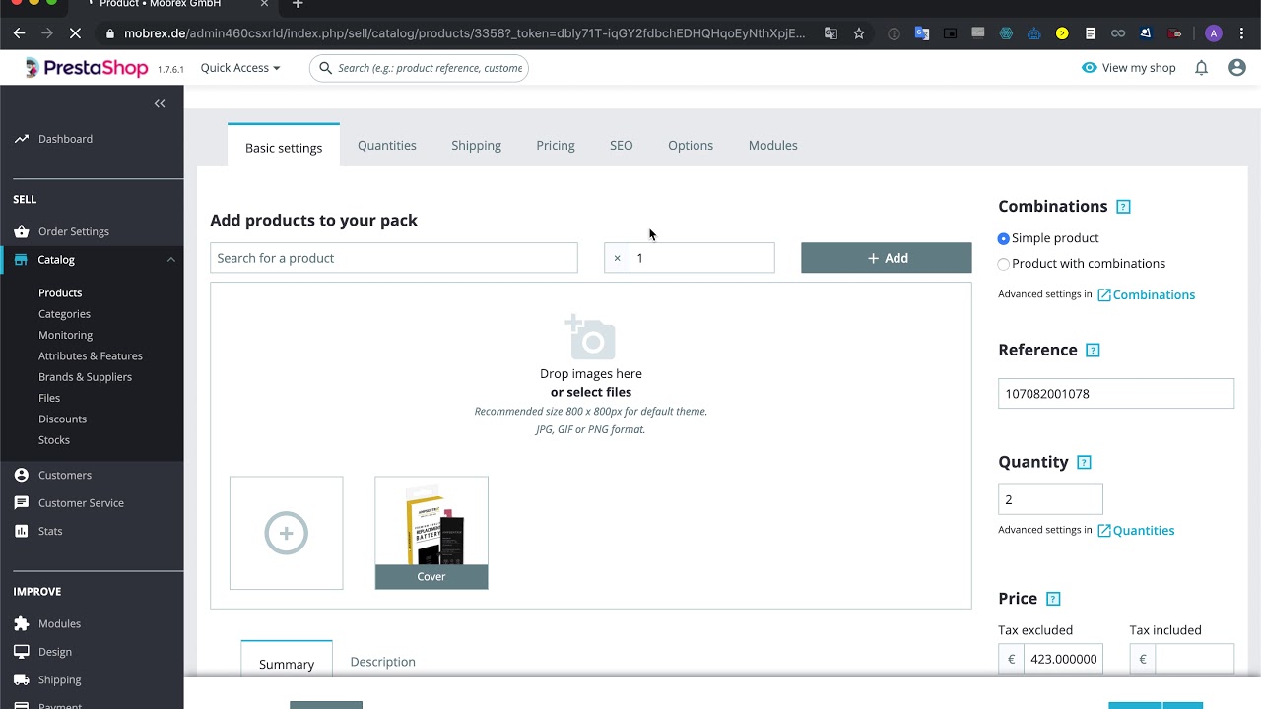Open Files in the sidebar

coord(49,398)
